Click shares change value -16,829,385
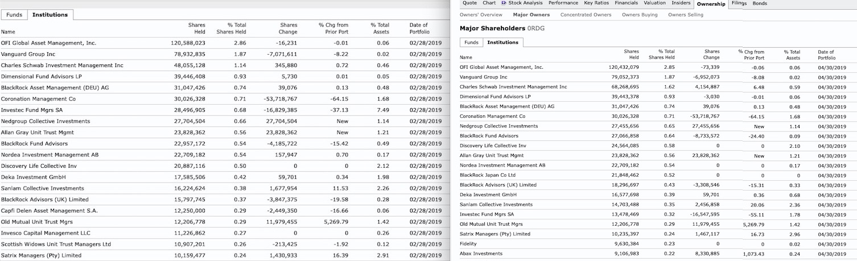 point(280,110)
